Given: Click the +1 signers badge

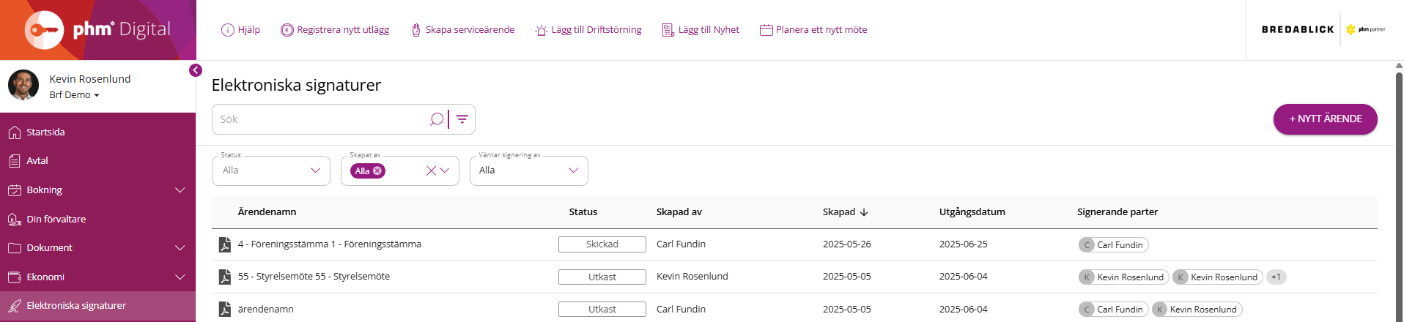Looking at the screenshot, I should pos(1276,277).
